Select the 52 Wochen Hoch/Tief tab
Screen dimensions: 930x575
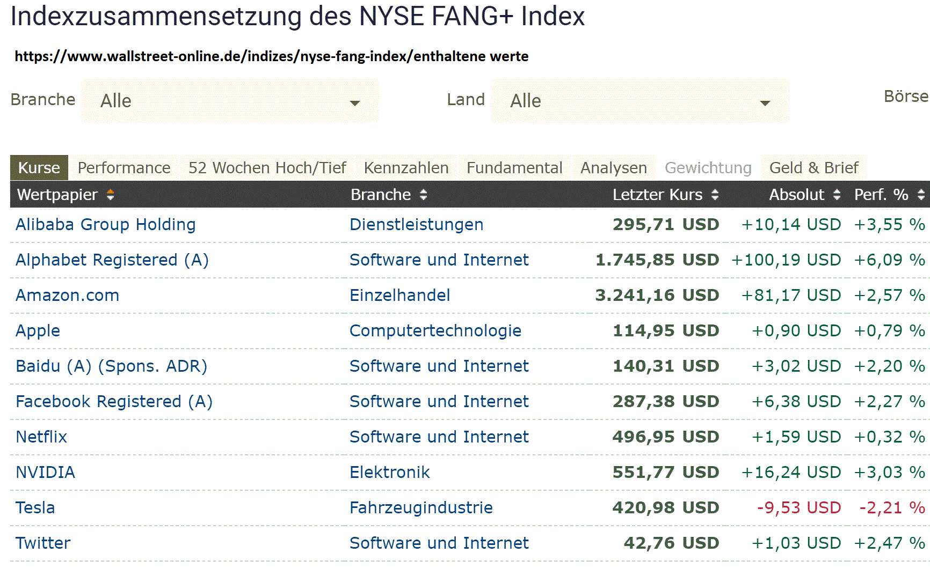pyautogui.click(x=267, y=167)
